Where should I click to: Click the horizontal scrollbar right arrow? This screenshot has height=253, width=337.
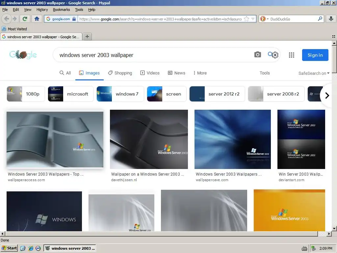(x=329, y=234)
